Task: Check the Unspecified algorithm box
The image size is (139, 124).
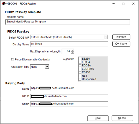Action: [x=80, y=79]
